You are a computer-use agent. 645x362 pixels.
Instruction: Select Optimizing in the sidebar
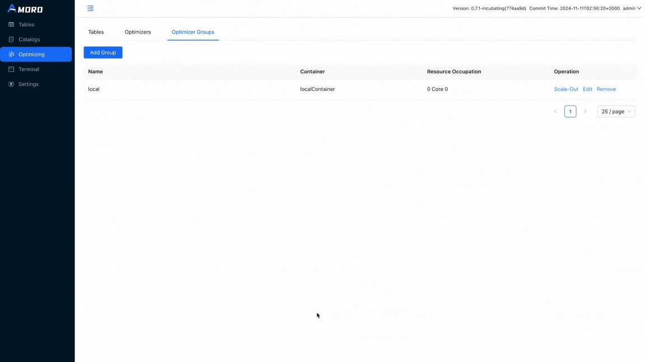pos(36,54)
